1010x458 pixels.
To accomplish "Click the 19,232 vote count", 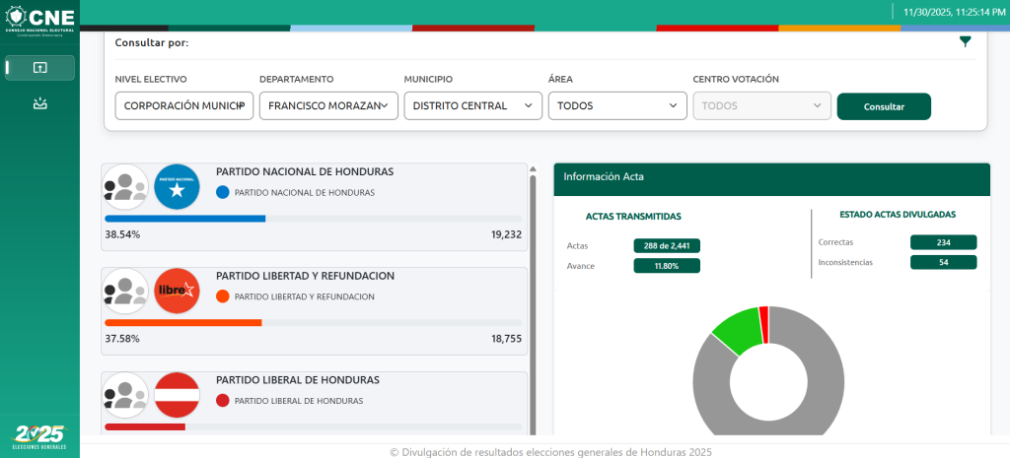I will 506,234.
